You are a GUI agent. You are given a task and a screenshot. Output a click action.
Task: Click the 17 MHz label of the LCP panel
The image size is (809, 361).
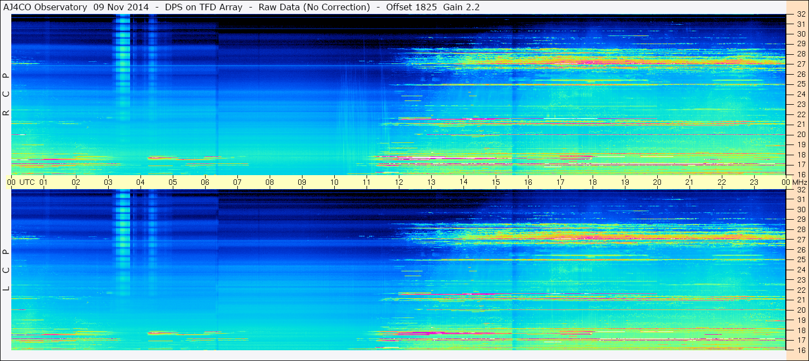(x=801, y=340)
